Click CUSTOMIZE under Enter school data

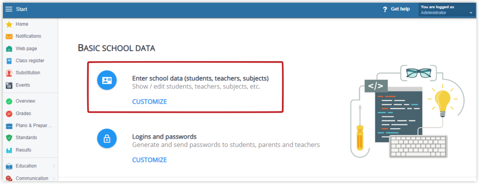tap(150, 102)
